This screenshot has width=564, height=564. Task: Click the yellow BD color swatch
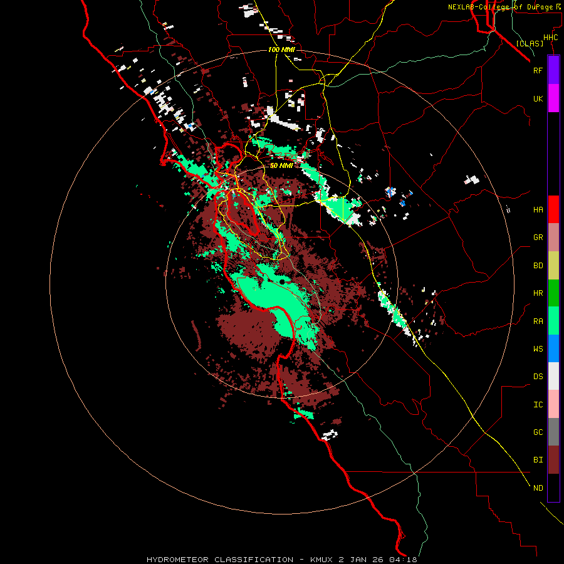tap(553, 266)
